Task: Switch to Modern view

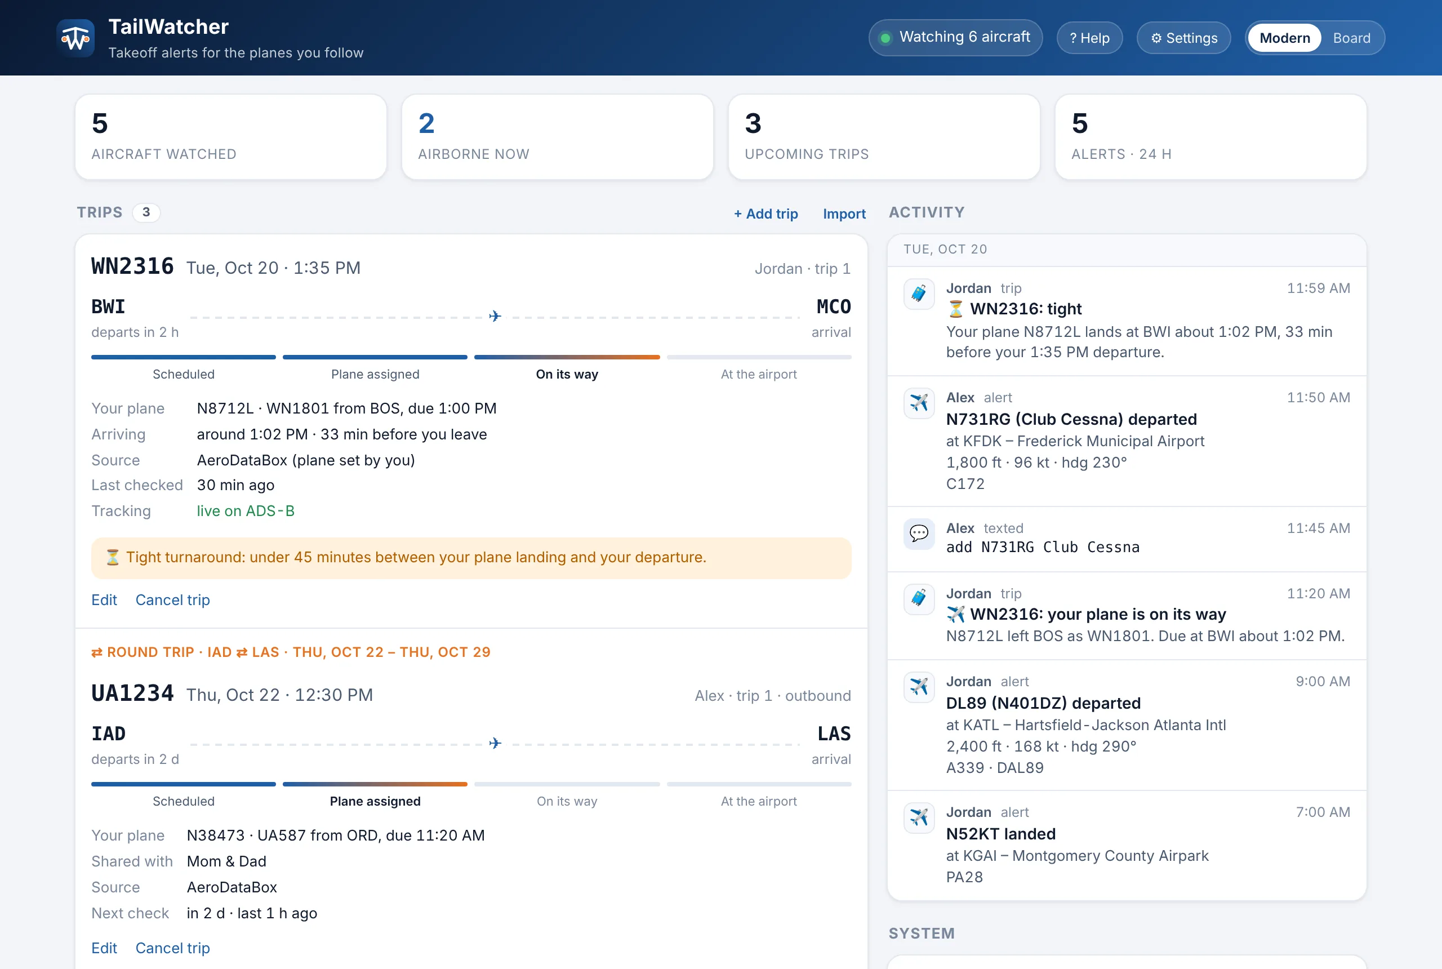Action: (x=1284, y=38)
